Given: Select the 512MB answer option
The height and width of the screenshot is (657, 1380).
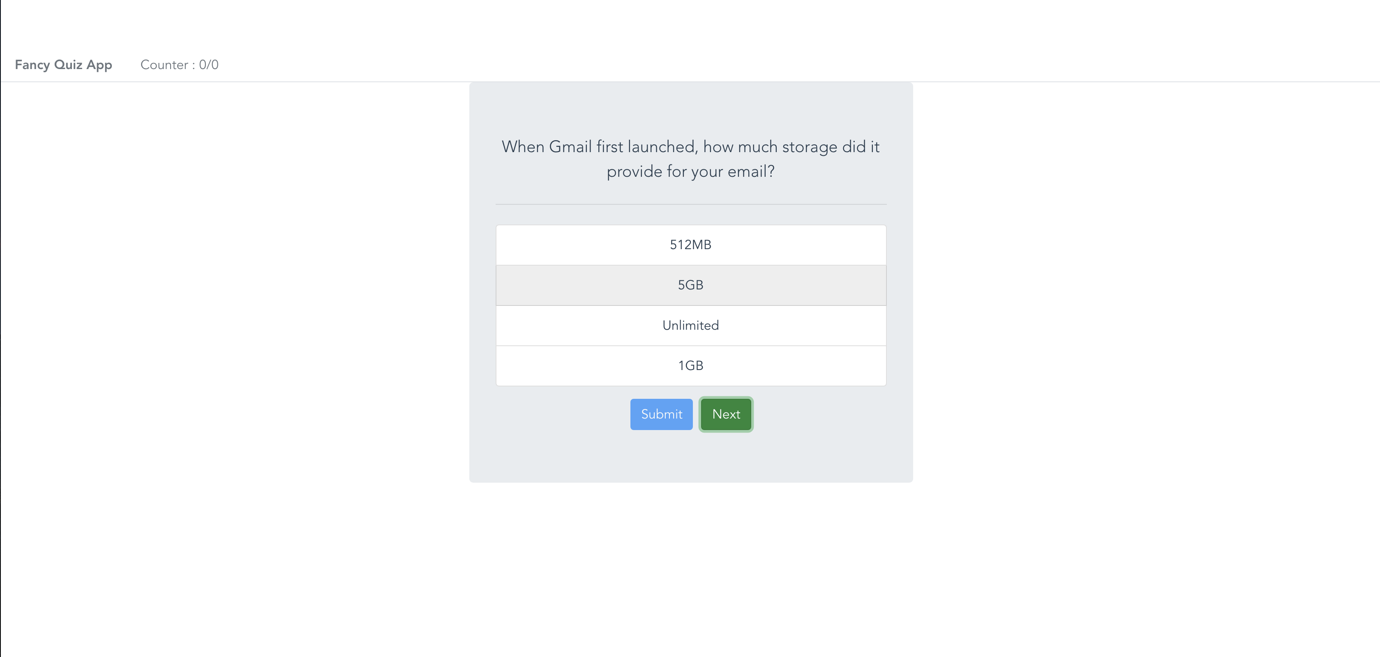Looking at the screenshot, I should (x=690, y=245).
